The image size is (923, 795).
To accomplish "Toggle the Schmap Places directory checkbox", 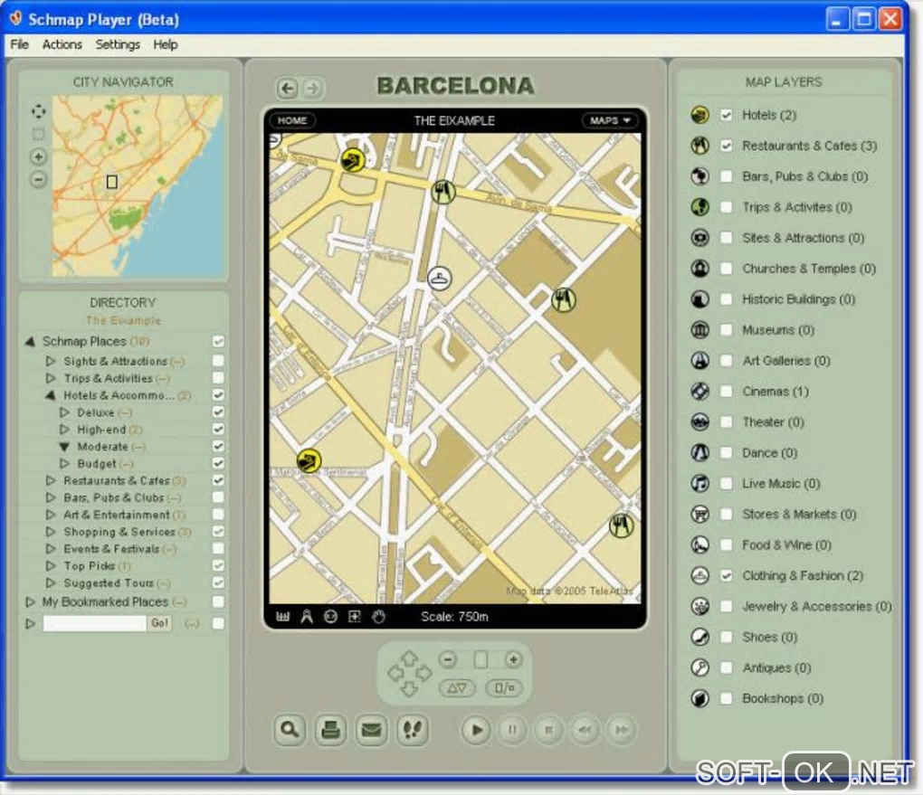I will click(x=218, y=341).
